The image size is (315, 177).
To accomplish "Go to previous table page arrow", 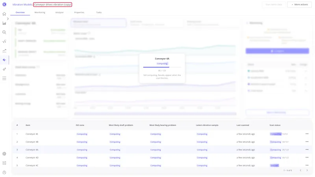I will 300,170.
